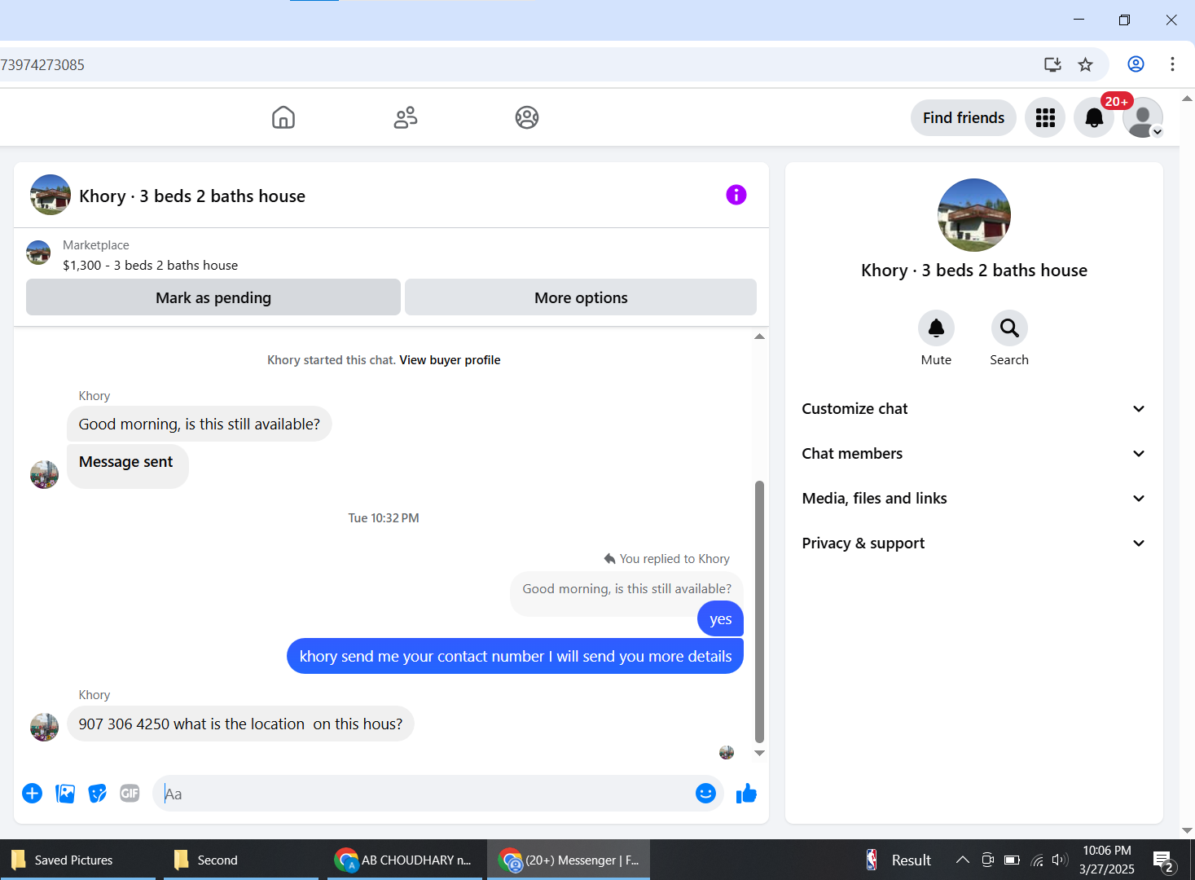Show hidden tray icons chevron
This screenshot has width=1195, height=880.
[962, 860]
